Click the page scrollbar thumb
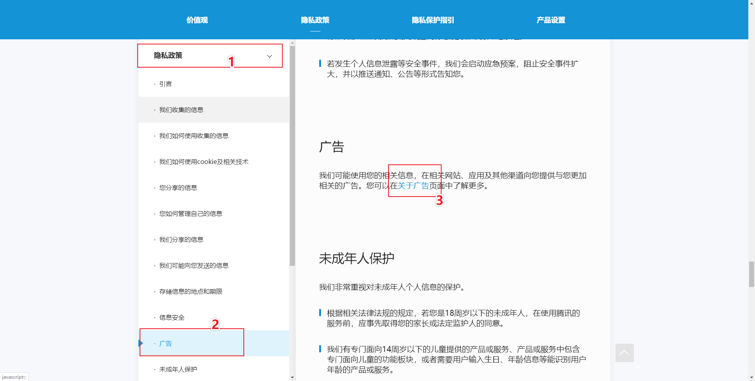This screenshot has height=381, width=755. (751, 274)
